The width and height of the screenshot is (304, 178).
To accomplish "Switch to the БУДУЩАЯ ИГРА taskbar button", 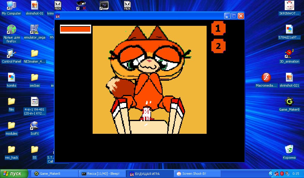I will [x=150, y=174].
